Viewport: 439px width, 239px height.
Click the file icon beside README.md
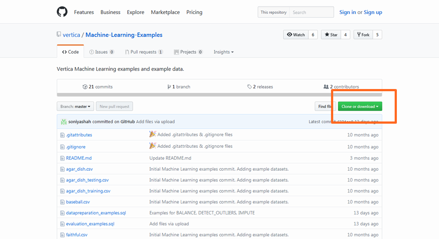tap(62, 158)
